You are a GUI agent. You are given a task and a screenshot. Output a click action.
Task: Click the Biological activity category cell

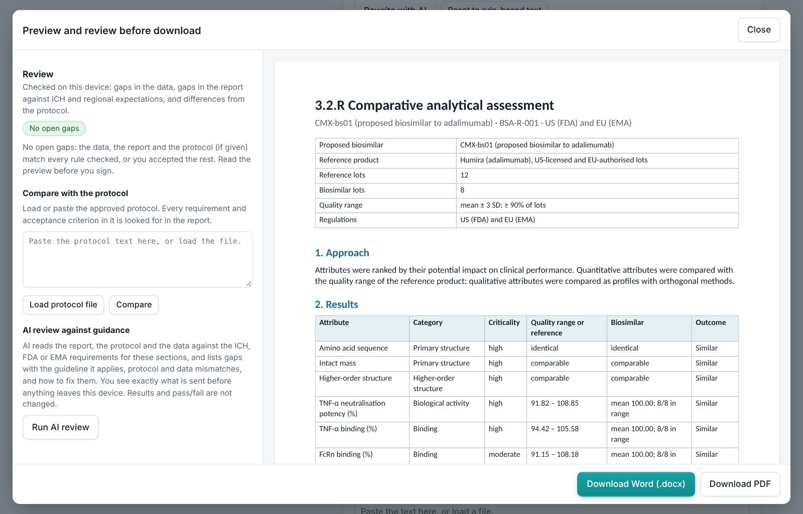(x=447, y=409)
